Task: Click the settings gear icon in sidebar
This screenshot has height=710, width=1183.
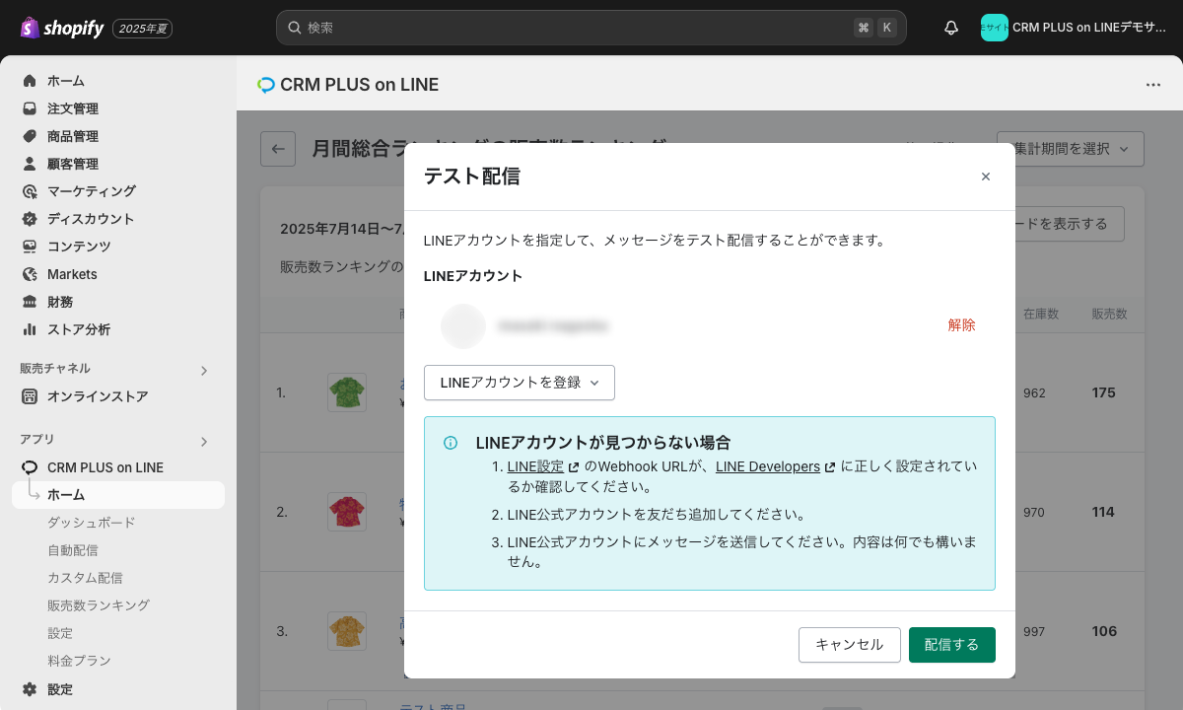Action: (x=30, y=689)
